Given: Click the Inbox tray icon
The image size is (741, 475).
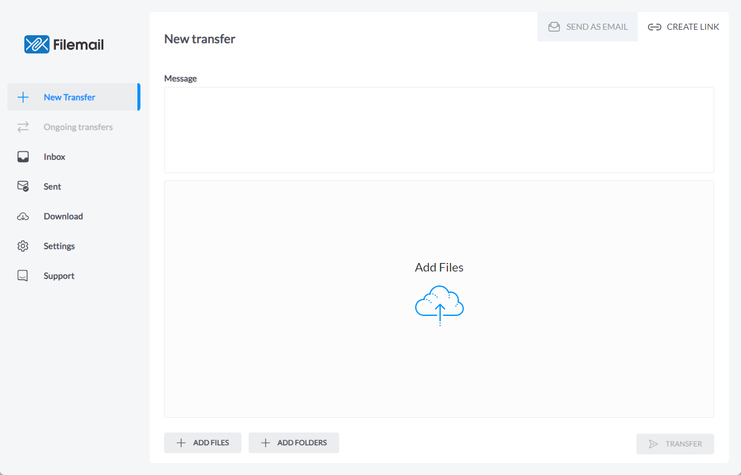Looking at the screenshot, I should coord(23,157).
